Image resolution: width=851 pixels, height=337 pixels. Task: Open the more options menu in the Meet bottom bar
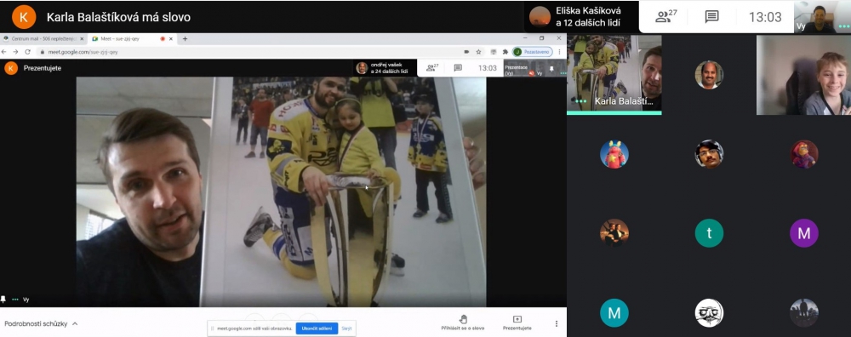(x=557, y=324)
